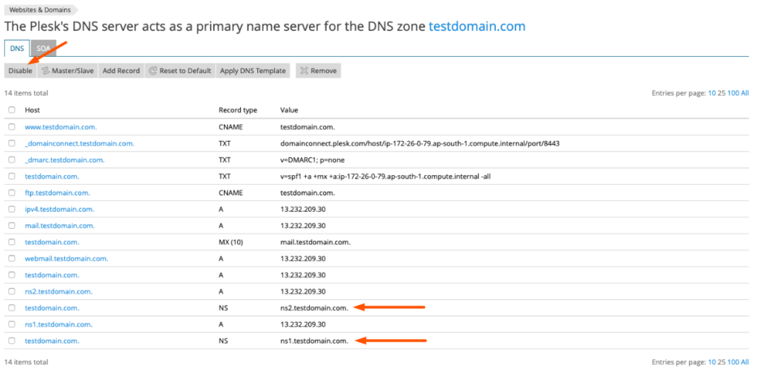Open the webmail.testdomain.com. host link
The height and width of the screenshot is (373, 757).
[67, 259]
